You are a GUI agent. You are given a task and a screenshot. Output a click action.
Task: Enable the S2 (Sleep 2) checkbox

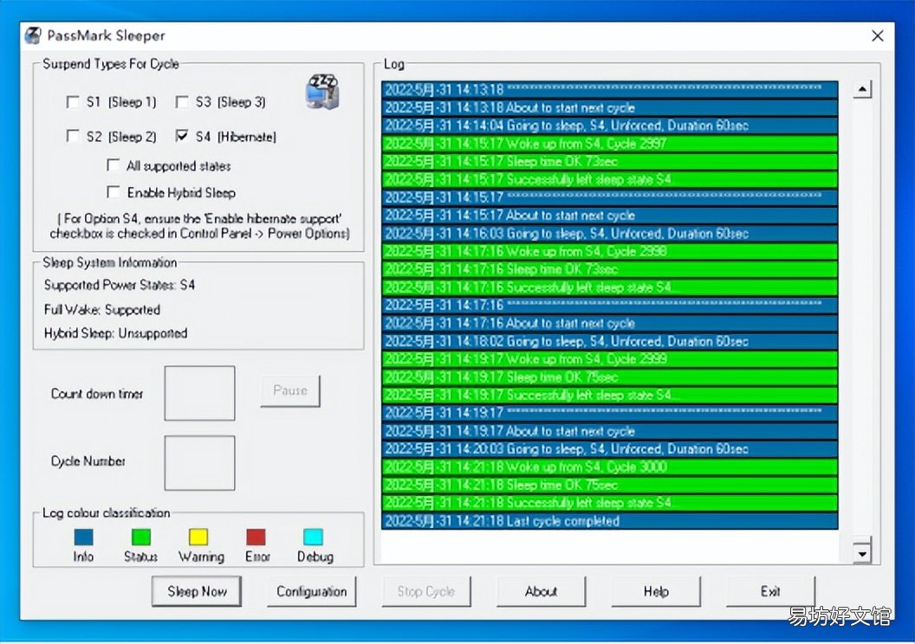pos(73,137)
